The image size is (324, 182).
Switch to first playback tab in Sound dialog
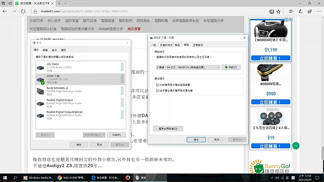[x=36, y=50]
